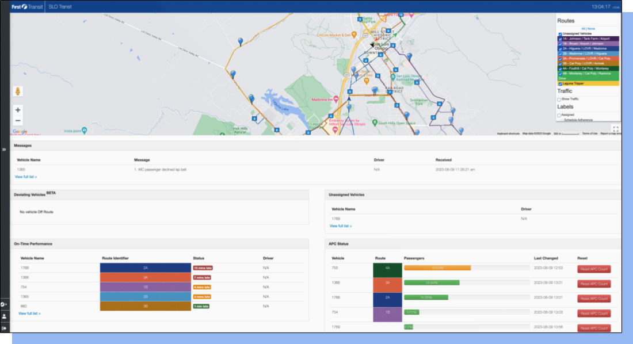This screenshot has height=344, width=633.
Task: Reset APC Count for vehicle 755
Action: click(594, 269)
